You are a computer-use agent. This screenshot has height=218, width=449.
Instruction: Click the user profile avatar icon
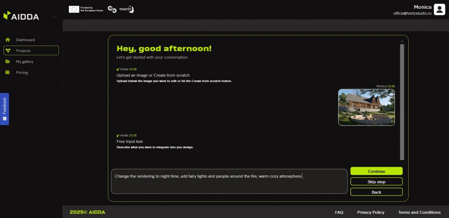(439, 10)
